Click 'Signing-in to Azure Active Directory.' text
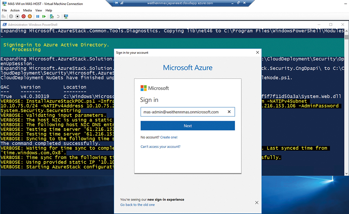 click(56, 45)
